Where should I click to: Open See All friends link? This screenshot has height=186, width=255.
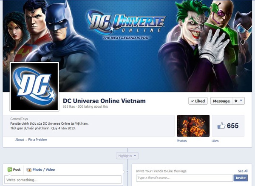(x=243, y=171)
